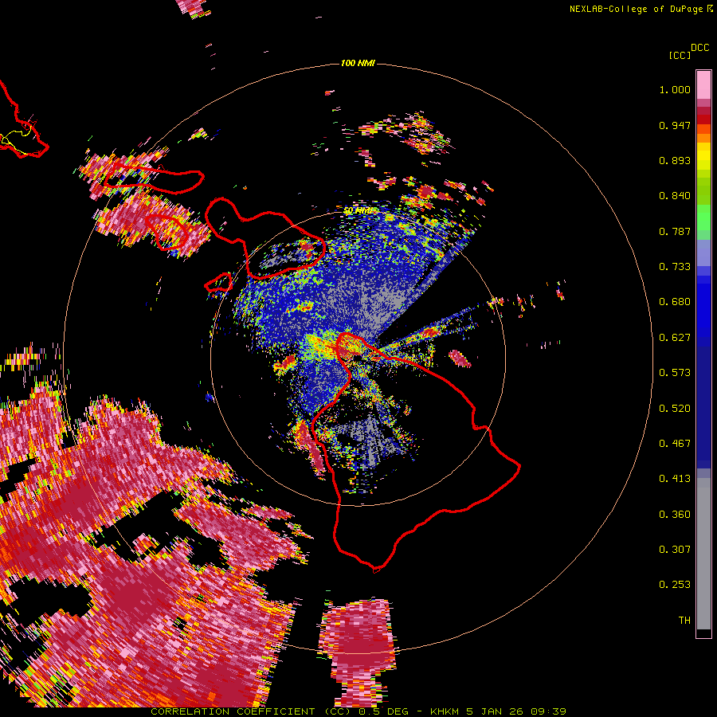Click the 0.413 scale value
Screen dimensions: 717x717
tap(675, 479)
